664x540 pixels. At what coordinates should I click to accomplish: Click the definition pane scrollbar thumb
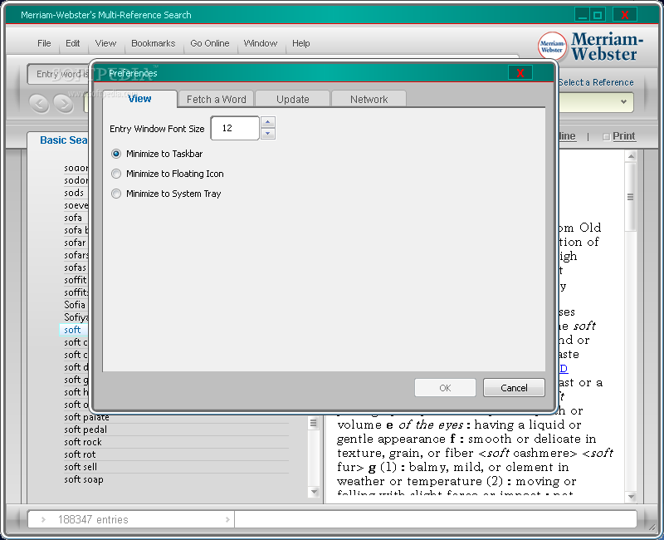(631, 197)
